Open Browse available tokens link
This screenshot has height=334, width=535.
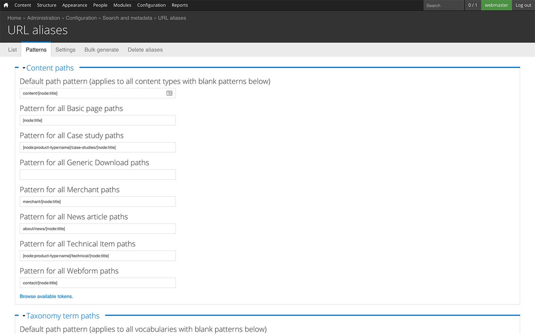[x=46, y=296]
